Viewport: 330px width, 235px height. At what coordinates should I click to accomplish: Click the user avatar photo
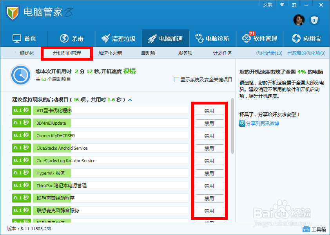(299, 20)
